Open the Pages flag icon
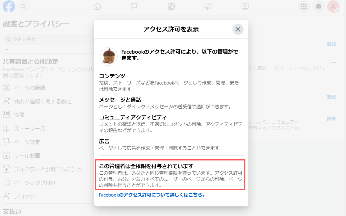The height and width of the screenshot is (216, 346). [x=134, y=6]
